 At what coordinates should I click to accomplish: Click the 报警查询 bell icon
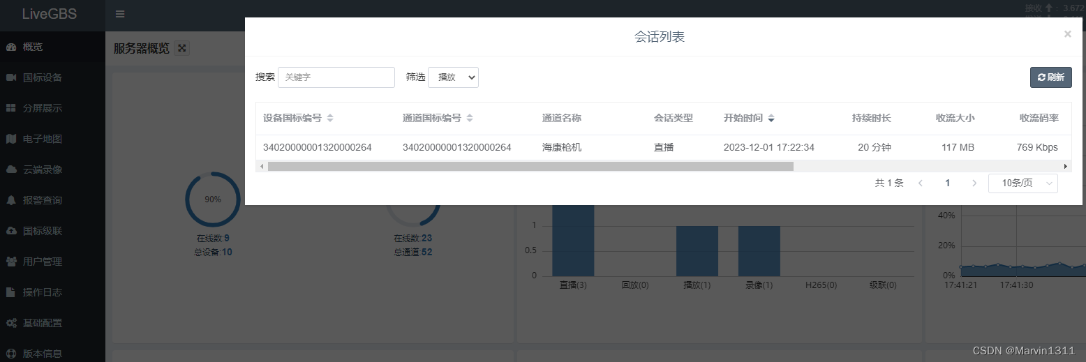(11, 200)
